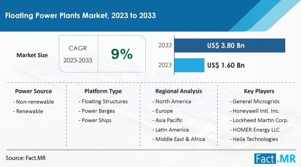The width and height of the screenshot is (301, 167).
Task: Click the title 'Floating Power Plants Market, 2023 to 2033'
Action: click(x=81, y=16)
